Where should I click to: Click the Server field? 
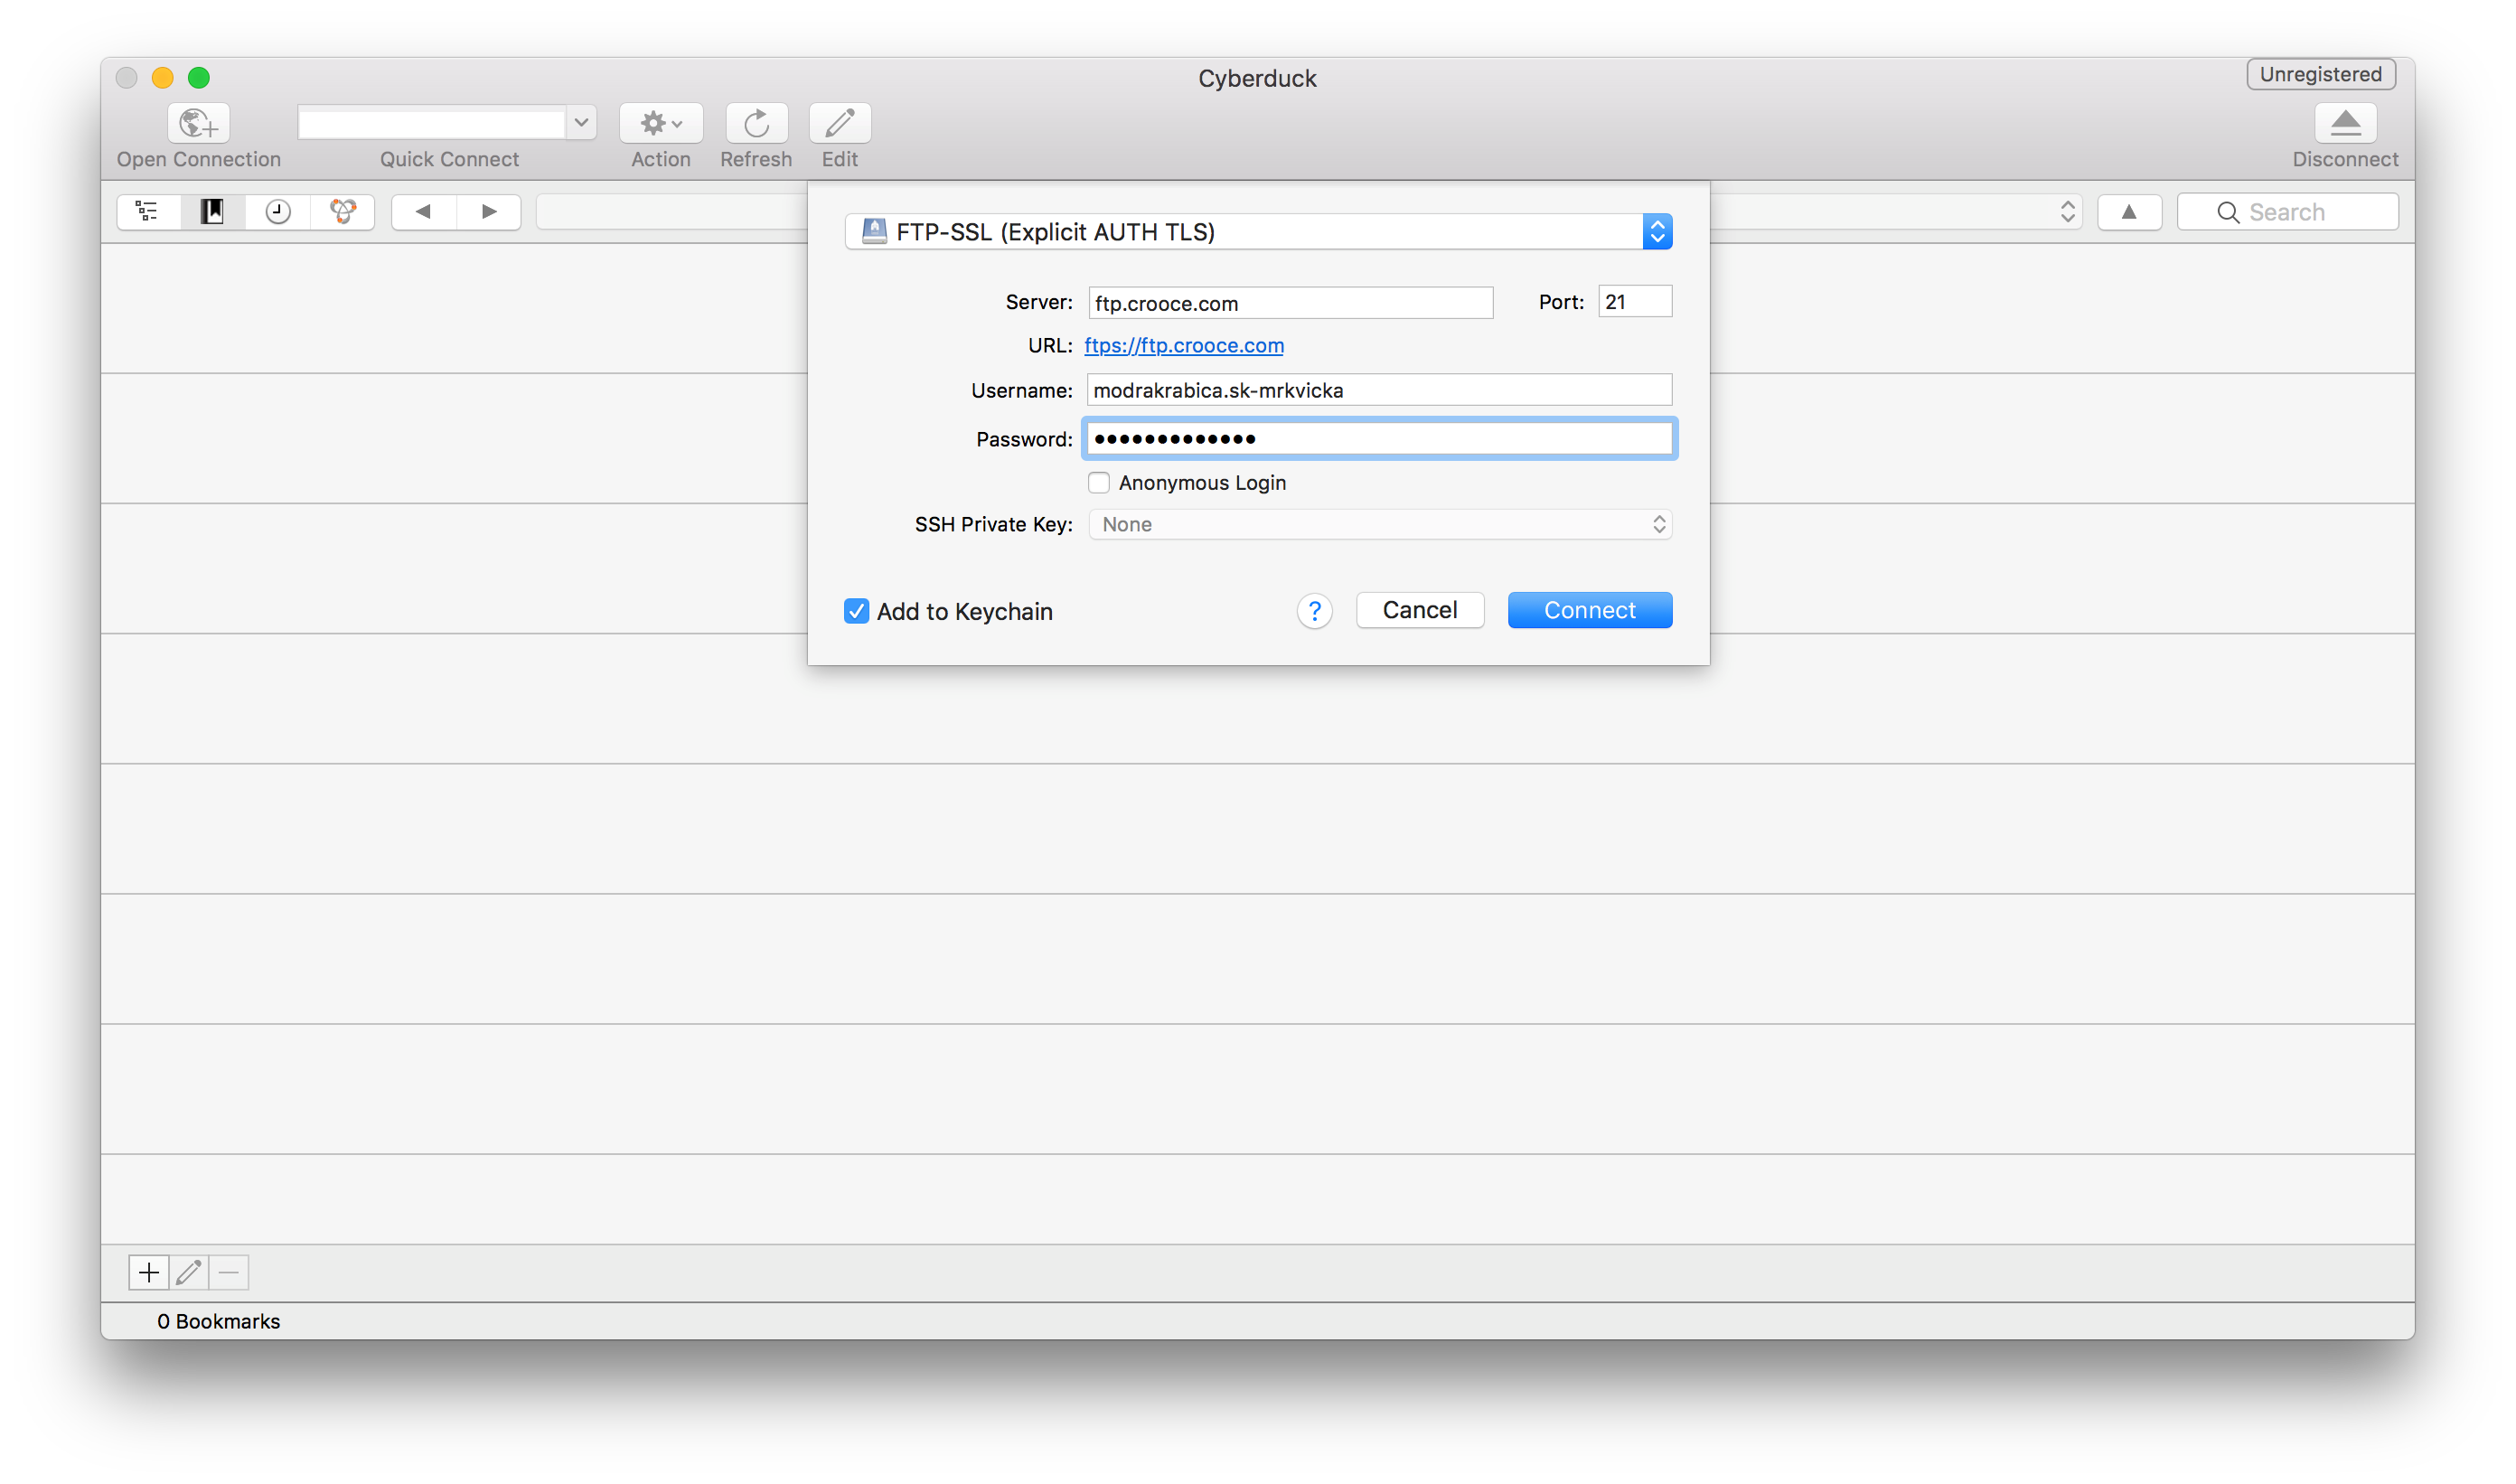tap(1290, 303)
